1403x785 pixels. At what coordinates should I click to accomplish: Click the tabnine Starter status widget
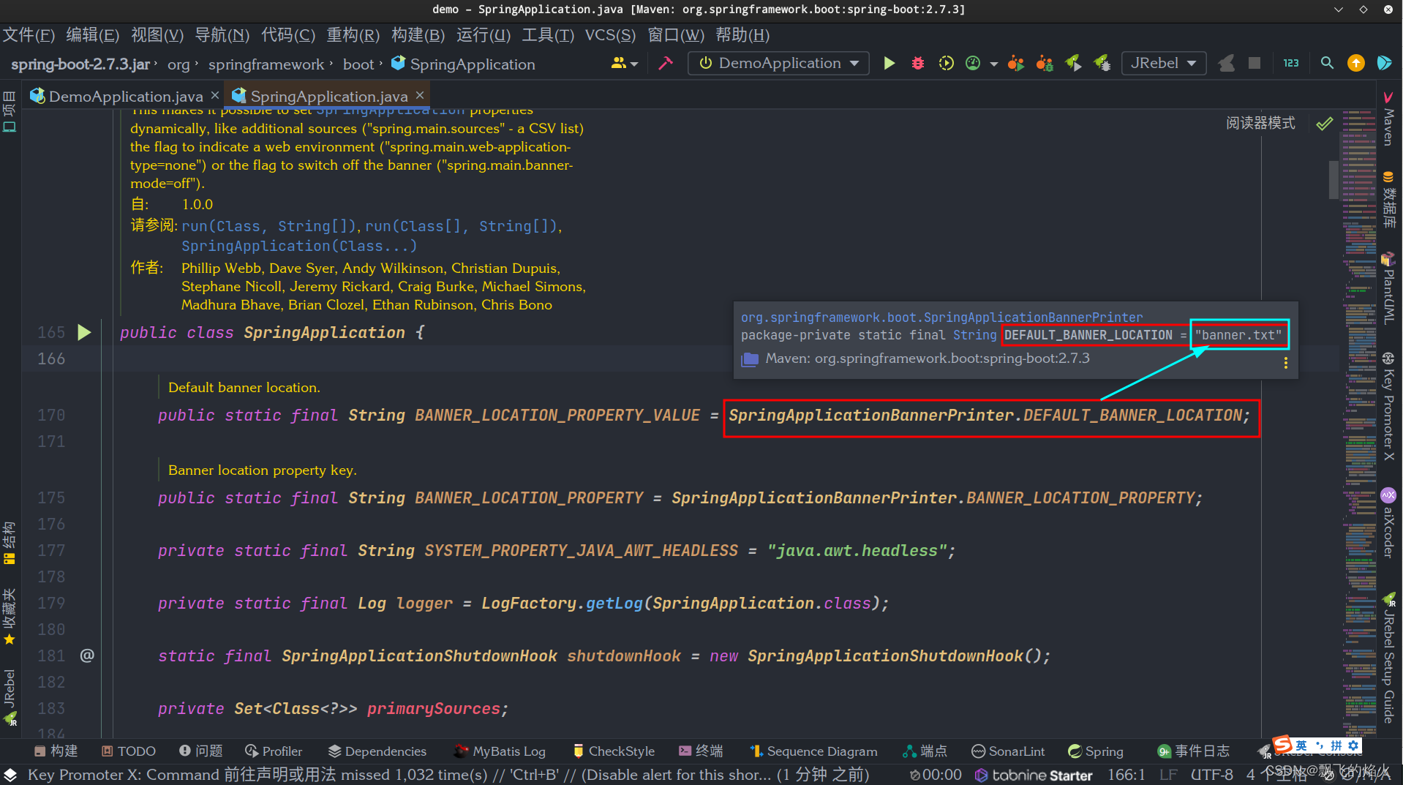[1034, 775]
